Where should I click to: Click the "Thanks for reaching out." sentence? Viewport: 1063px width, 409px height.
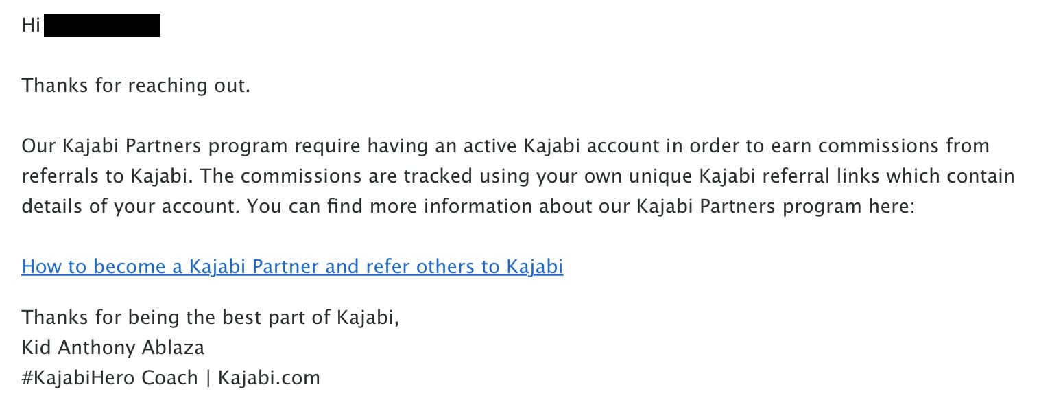[x=136, y=86]
